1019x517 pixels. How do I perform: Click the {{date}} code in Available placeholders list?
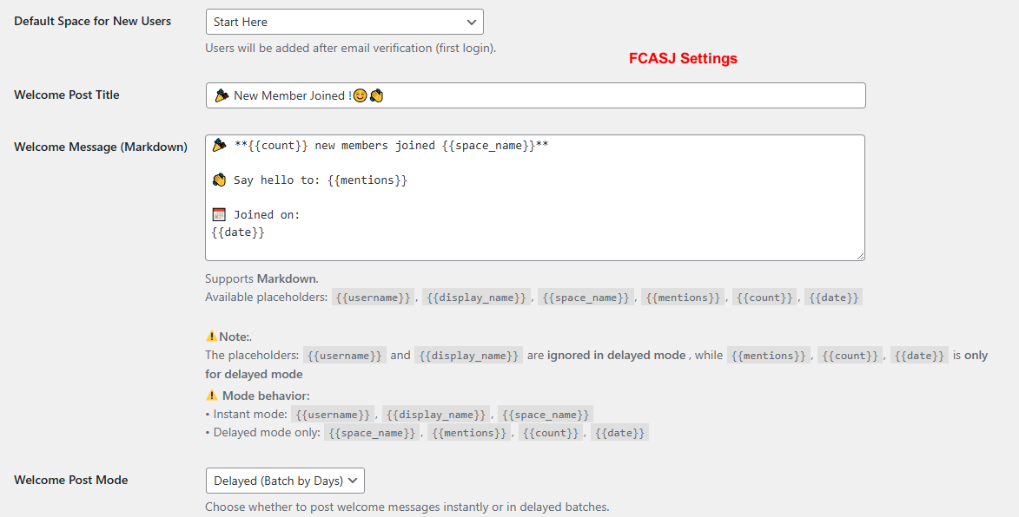tap(834, 298)
